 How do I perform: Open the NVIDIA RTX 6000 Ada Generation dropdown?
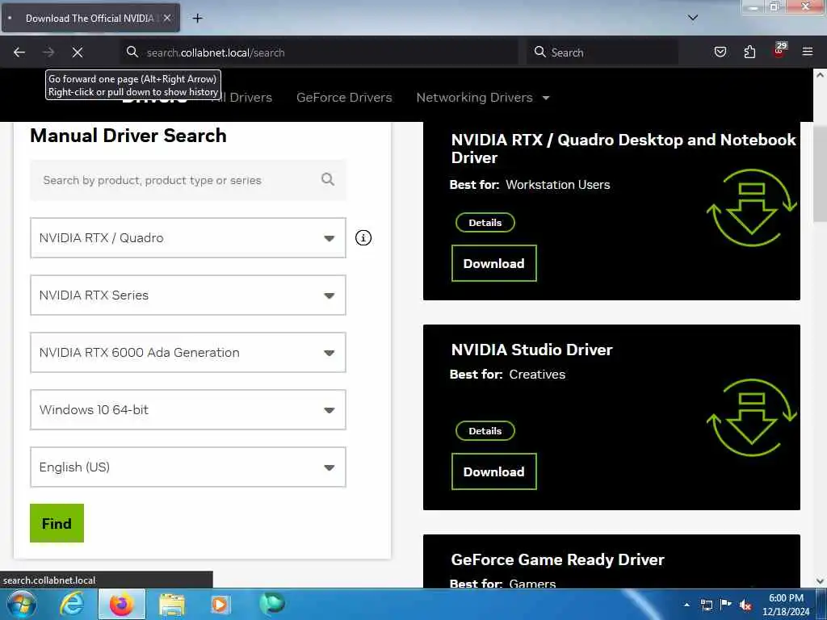(188, 352)
